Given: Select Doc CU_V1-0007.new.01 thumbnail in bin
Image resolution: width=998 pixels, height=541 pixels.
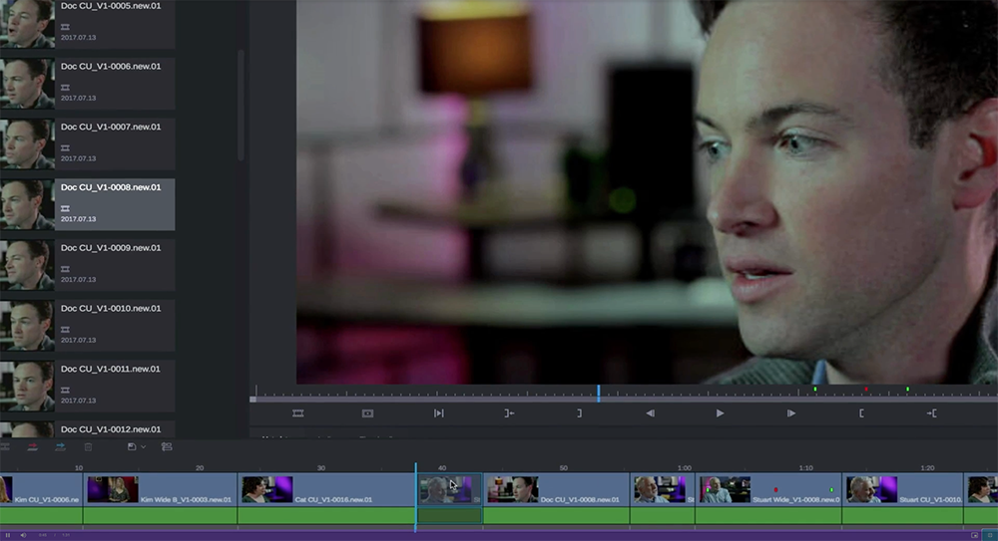Looking at the screenshot, I should pyautogui.click(x=27, y=143).
